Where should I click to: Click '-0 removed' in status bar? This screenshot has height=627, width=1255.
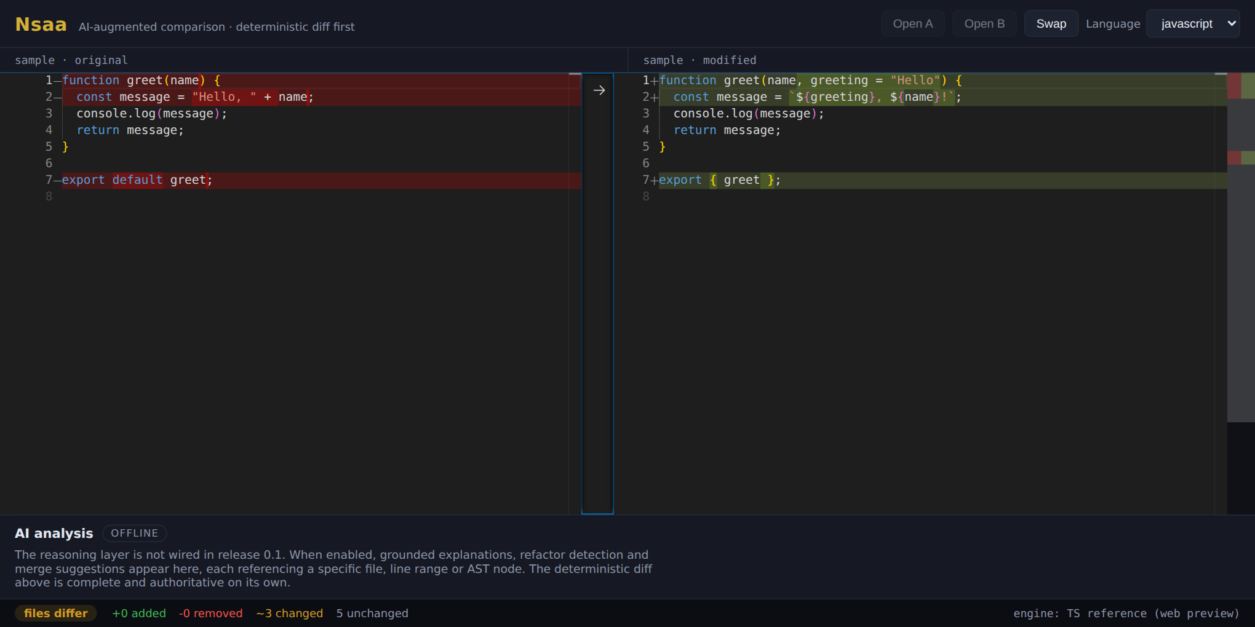coord(210,613)
